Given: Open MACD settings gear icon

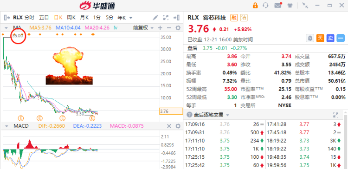Looking at the screenshot, I should [178, 126].
